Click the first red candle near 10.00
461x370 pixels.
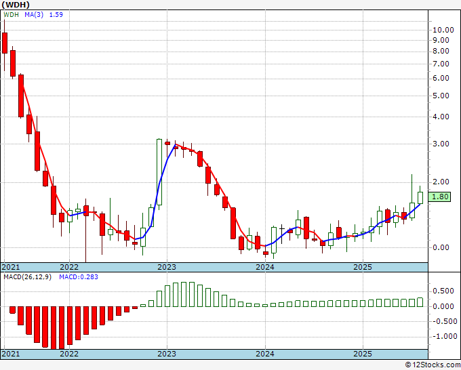pos(5,43)
